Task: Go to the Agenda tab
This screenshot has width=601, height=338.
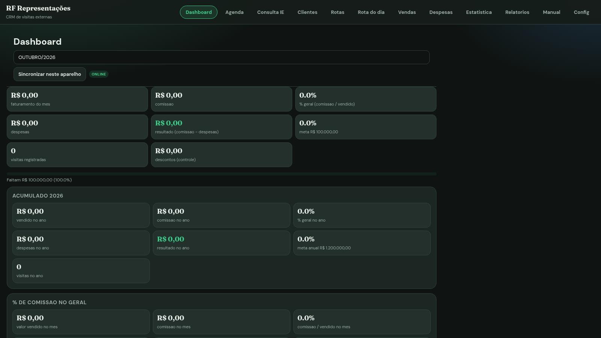Action: click(x=234, y=12)
